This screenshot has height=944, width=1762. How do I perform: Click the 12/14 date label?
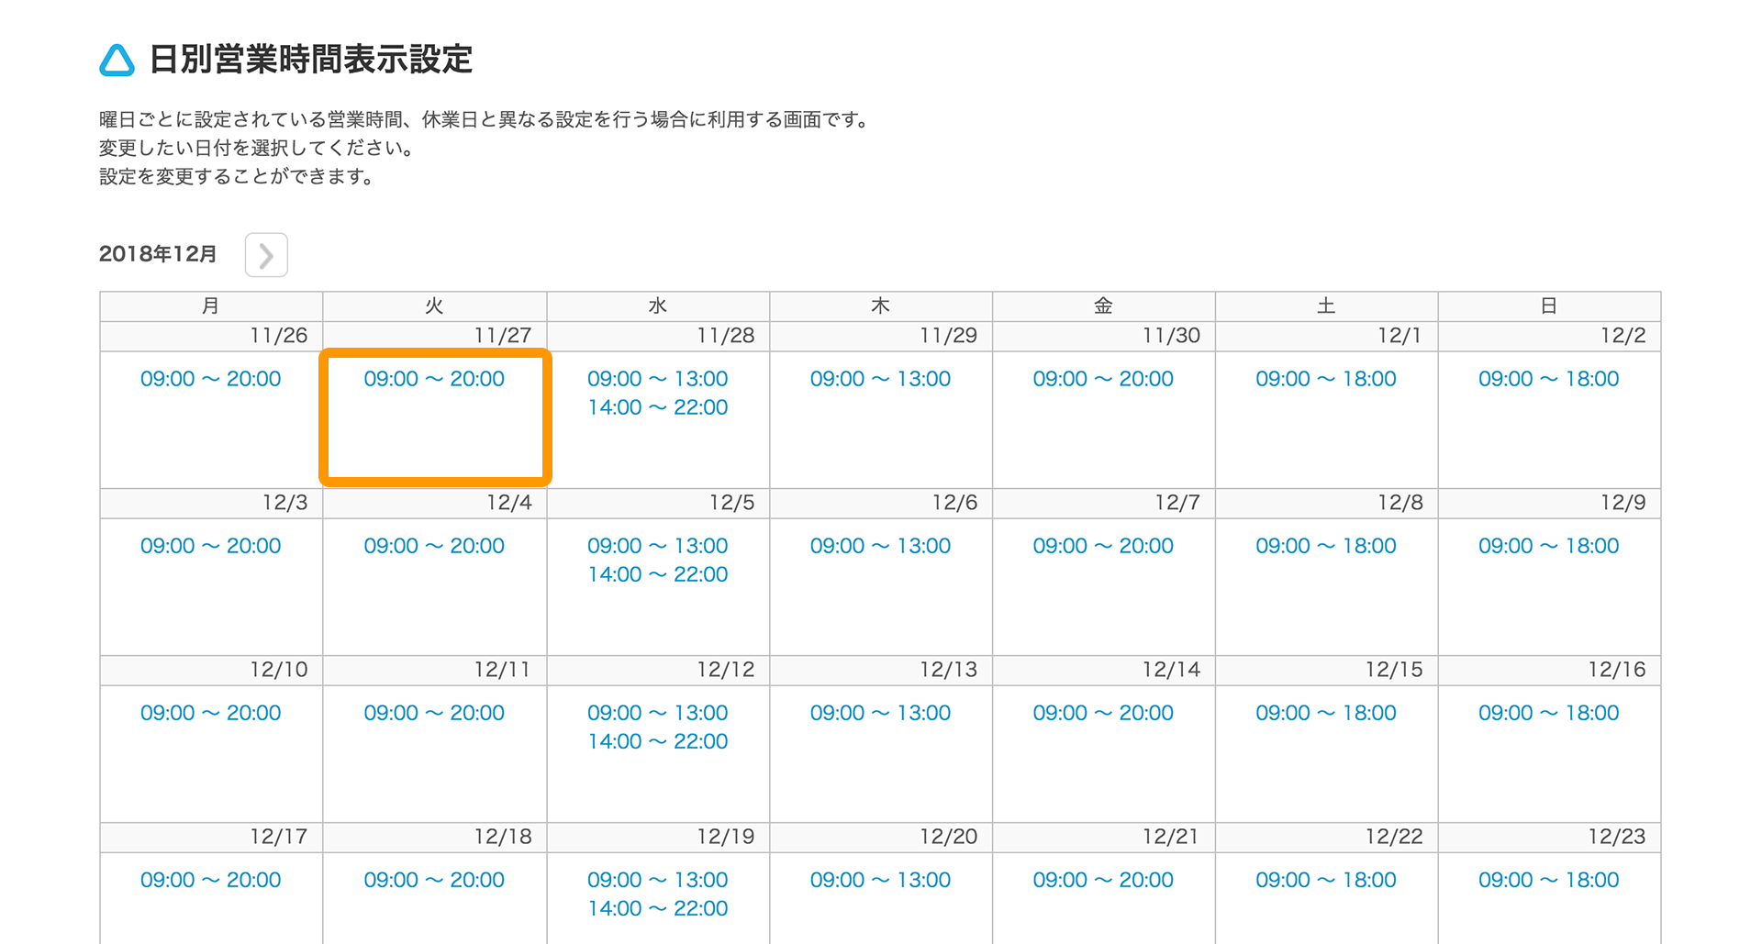click(1171, 670)
